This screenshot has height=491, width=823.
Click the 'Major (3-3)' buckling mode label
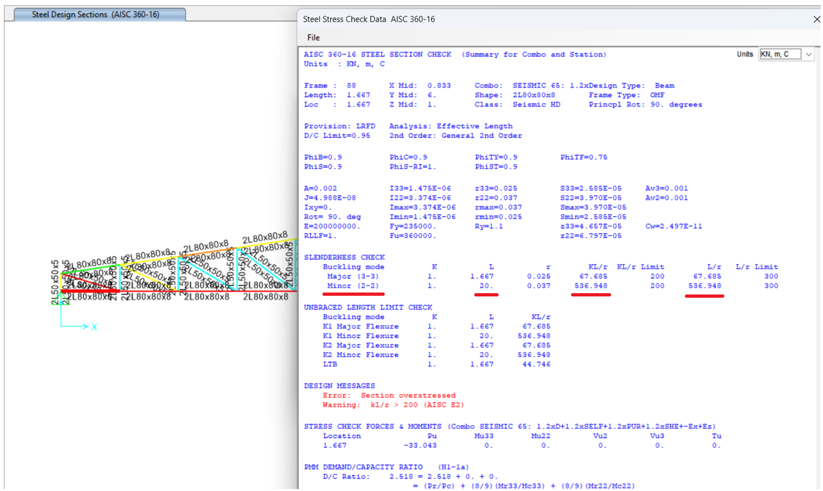tap(353, 276)
